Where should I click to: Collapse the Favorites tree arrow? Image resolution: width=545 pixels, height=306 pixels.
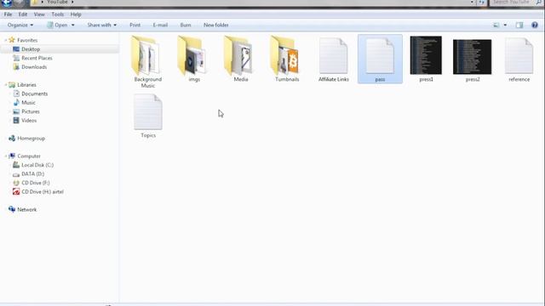pos(6,40)
